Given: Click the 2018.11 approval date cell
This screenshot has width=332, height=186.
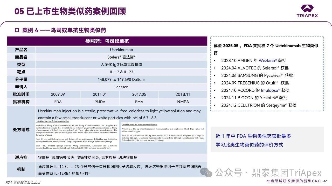Looking at the screenshot, I should pos(183,94).
